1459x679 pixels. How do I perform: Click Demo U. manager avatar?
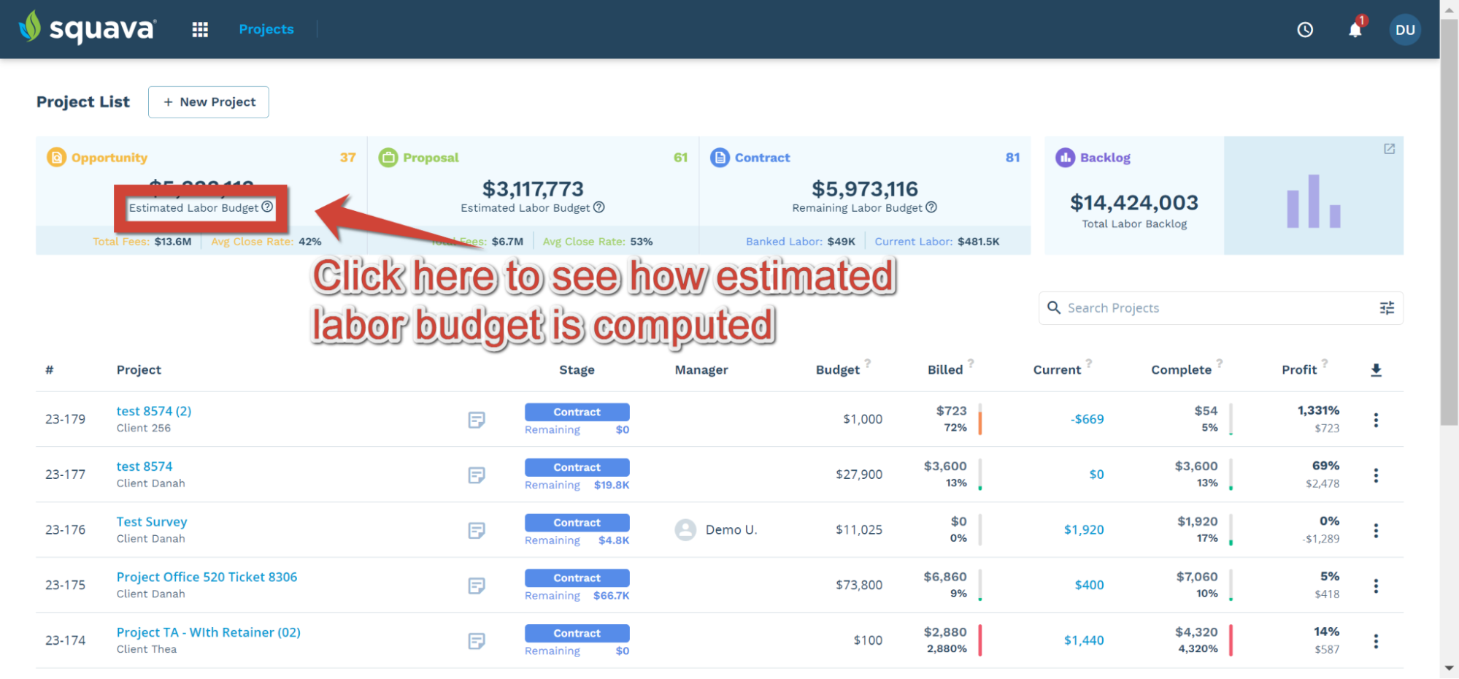(685, 529)
